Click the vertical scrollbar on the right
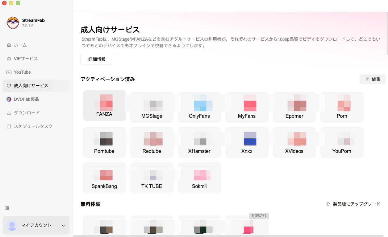This screenshot has width=388, height=237. [x=387, y=33]
